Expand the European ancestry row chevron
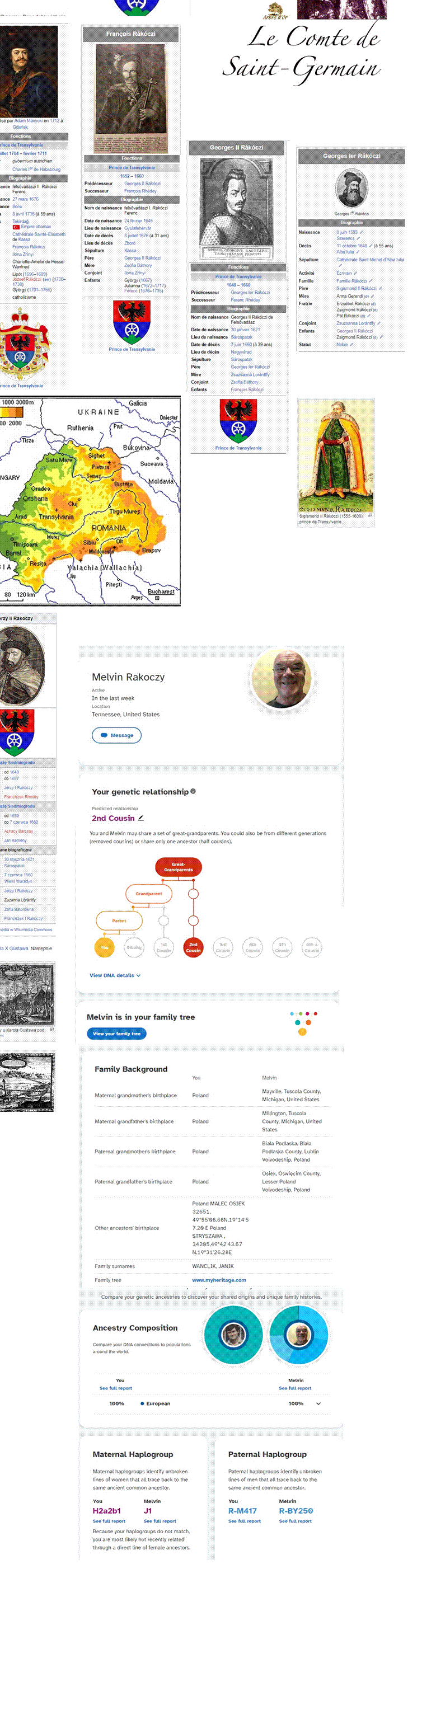Screen dimensions: 436x1719 pyautogui.click(x=318, y=1403)
